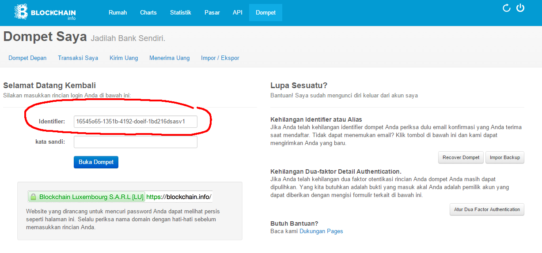Click Blockchain Luxembourg S.A.R.L [LU] certificate label
Image resolution: width=542 pixels, height=253 pixels.
tap(91, 197)
